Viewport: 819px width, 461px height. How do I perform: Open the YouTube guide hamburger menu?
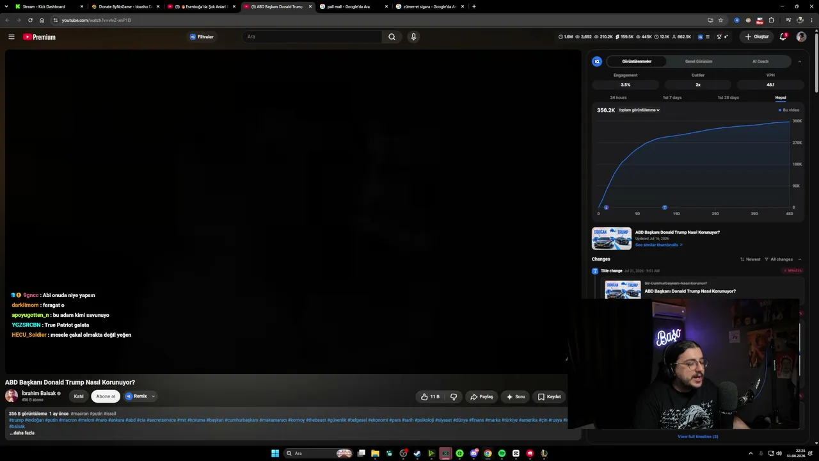coord(12,37)
